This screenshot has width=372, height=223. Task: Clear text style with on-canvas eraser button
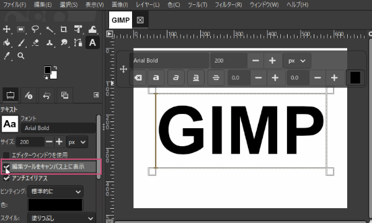tap(138, 77)
